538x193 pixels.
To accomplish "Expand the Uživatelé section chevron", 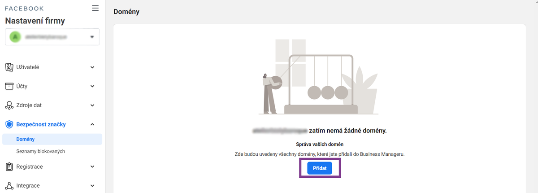I will pyautogui.click(x=92, y=67).
